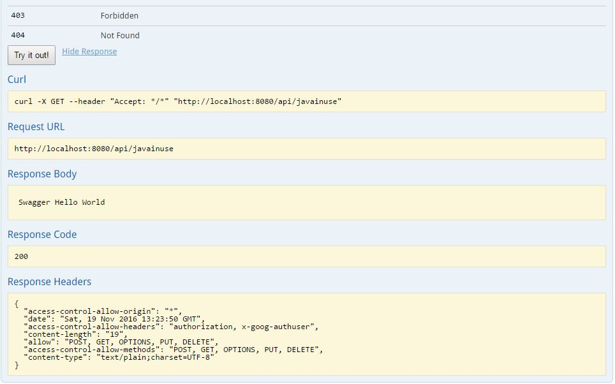This screenshot has width=615, height=384.
Task: Select the Request URL heading
Action: click(36, 127)
